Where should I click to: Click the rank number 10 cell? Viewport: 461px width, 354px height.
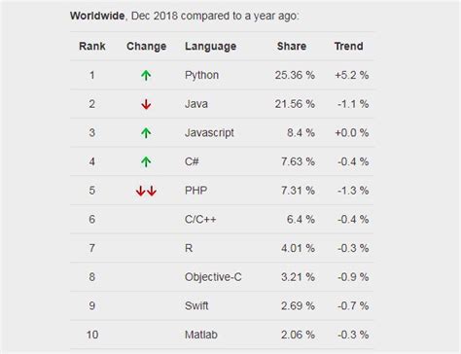coord(92,335)
